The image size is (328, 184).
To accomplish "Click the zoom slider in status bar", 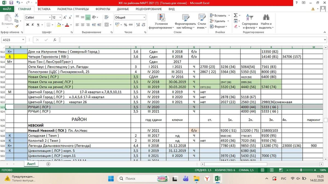I will coord(301,170).
